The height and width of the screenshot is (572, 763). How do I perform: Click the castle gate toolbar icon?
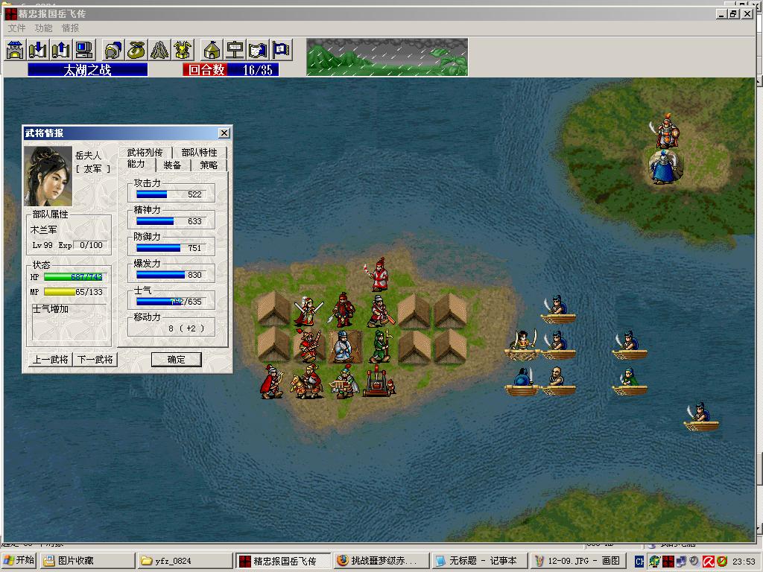tap(16, 50)
